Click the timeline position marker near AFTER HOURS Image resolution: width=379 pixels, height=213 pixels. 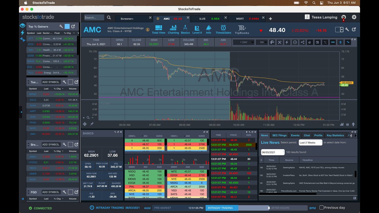pyautogui.click(x=269, y=208)
